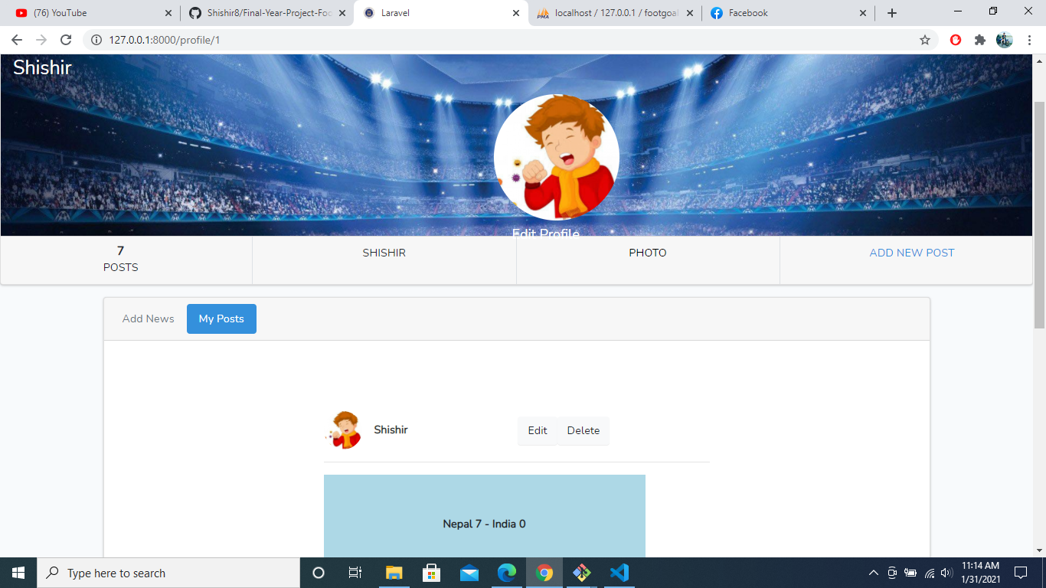Open Visual Studio Code from the taskbar
This screenshot has height=588, width=1046.
[x=619, y=572]
